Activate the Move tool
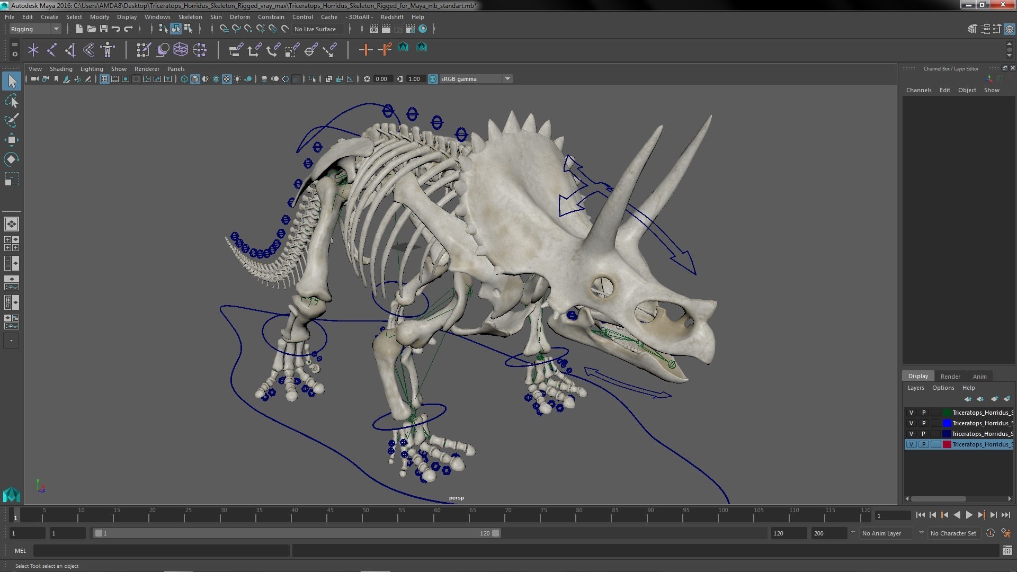This screenshot has height=572, width=1017. (12, 140)
